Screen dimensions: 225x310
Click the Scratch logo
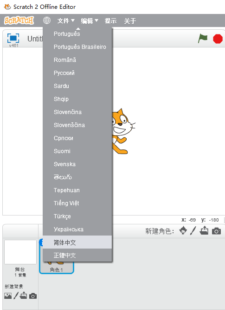pyautogui.click(x=19, y=20)
